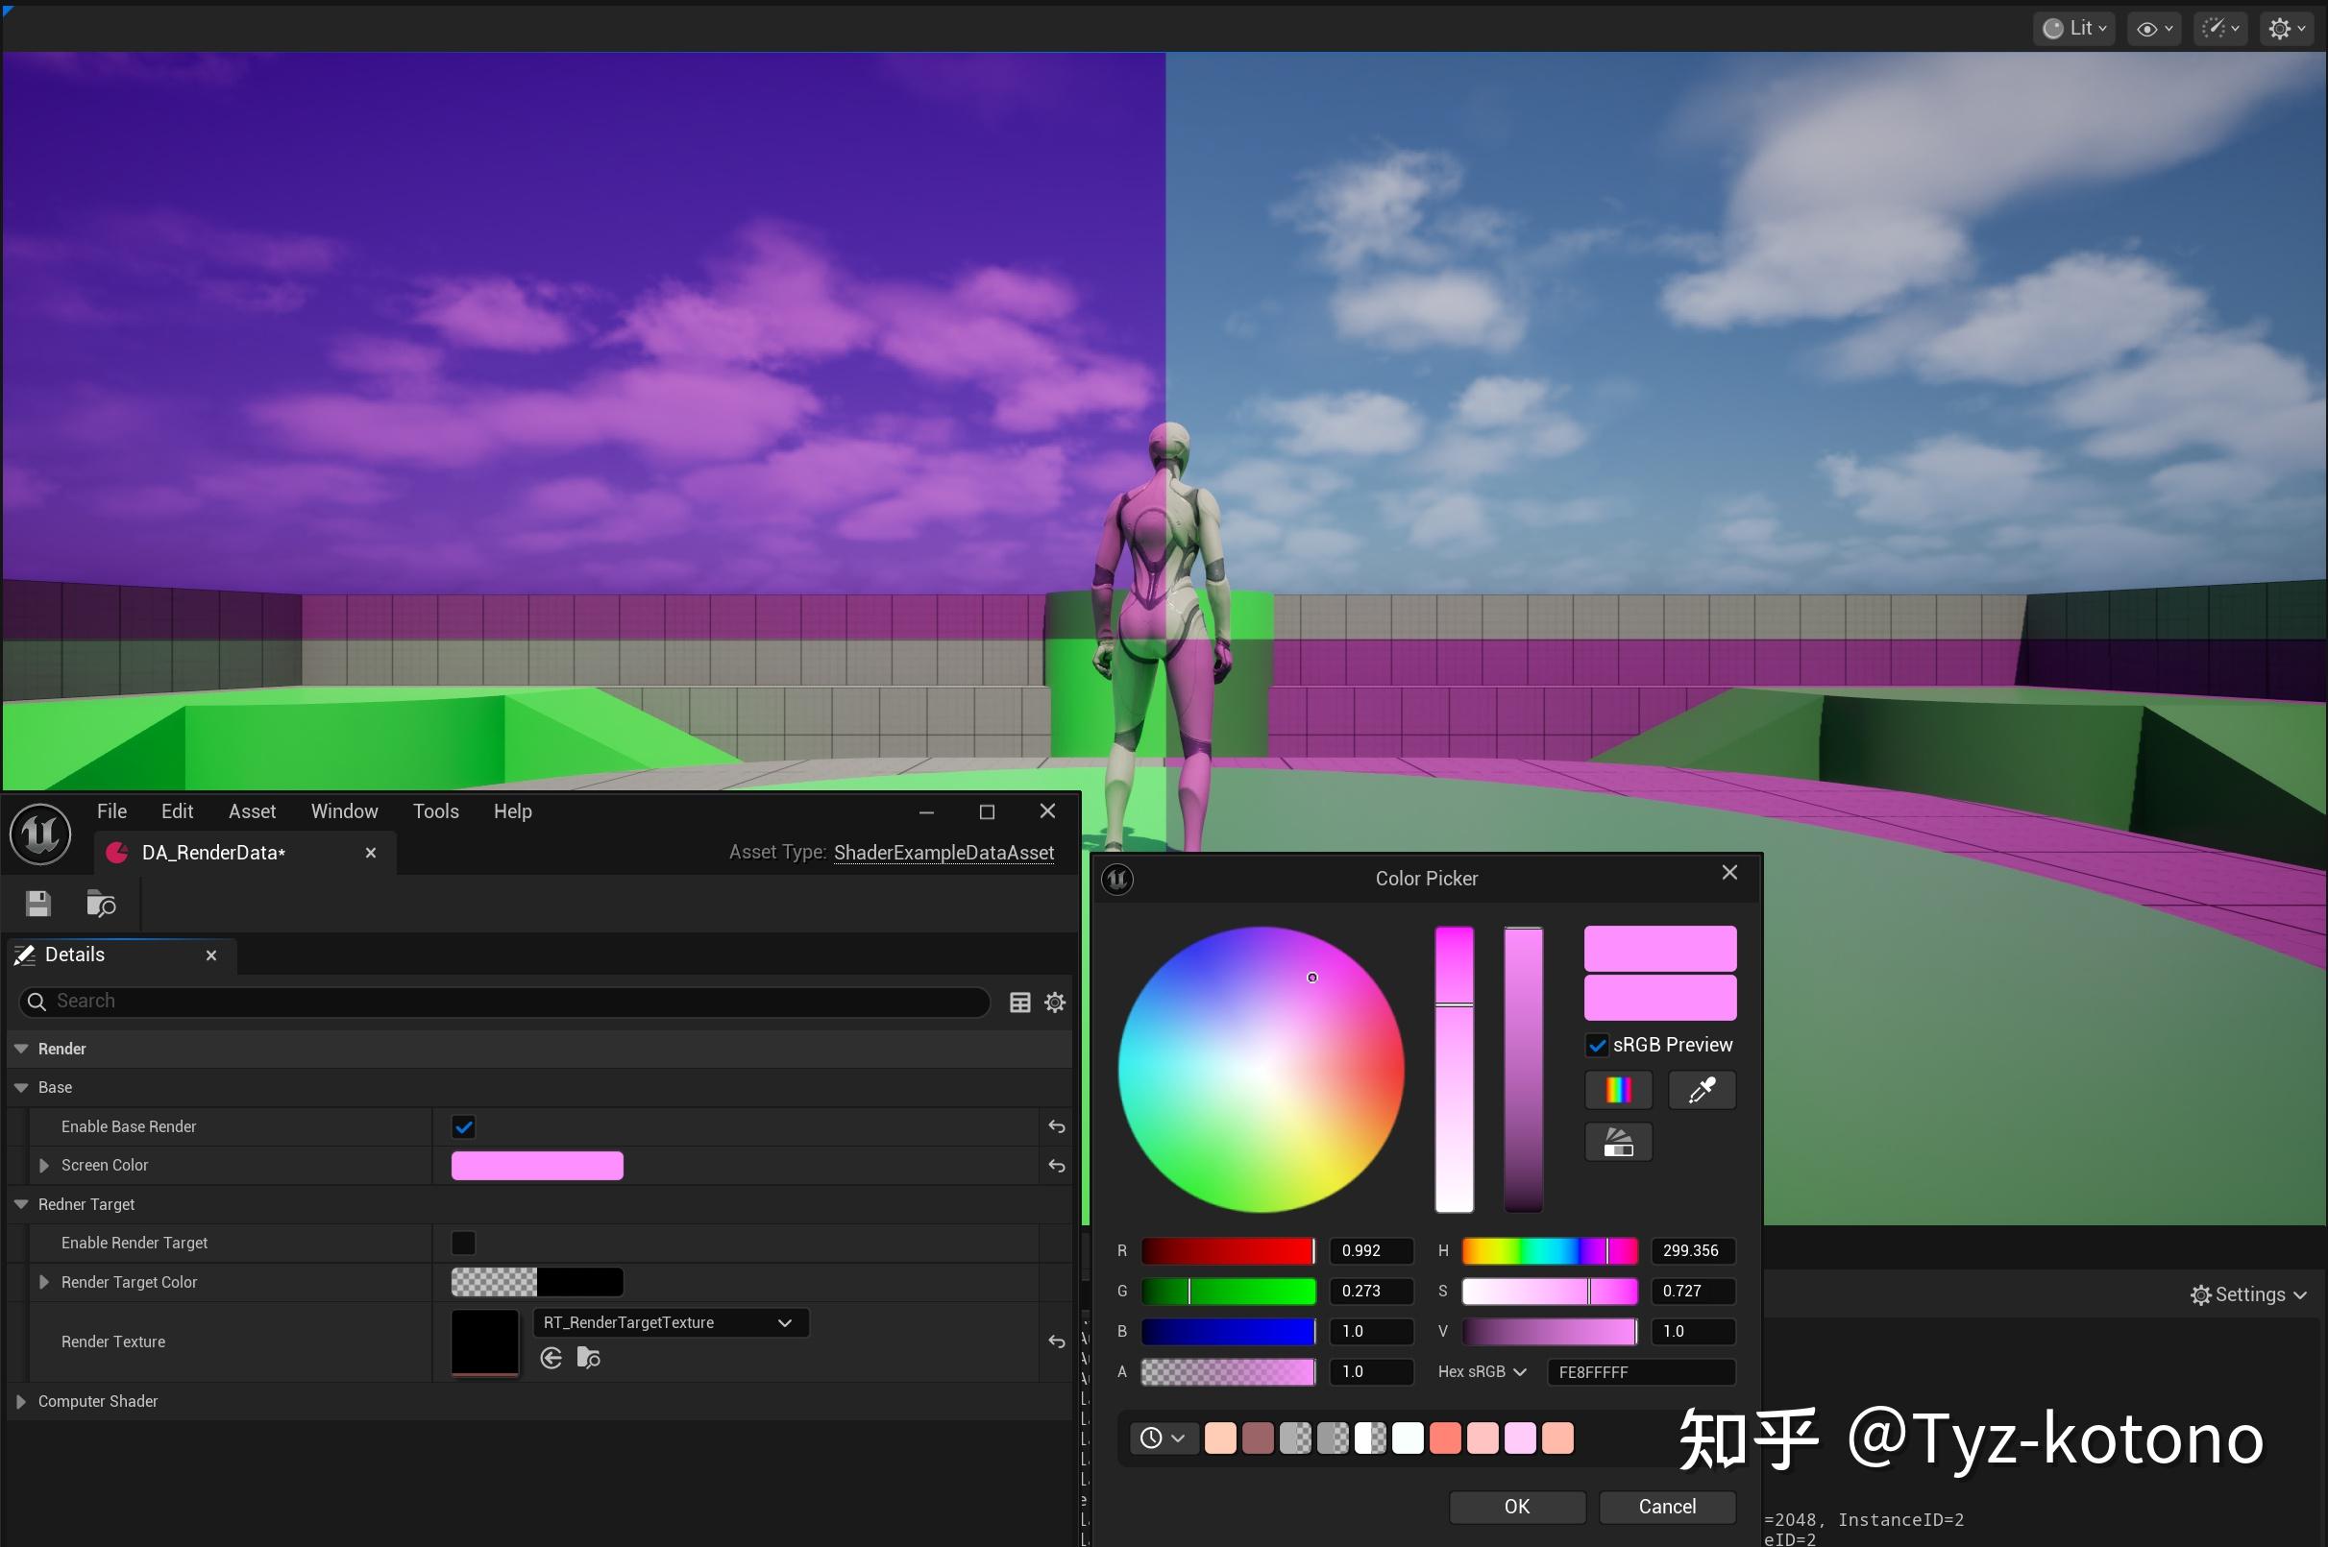Open the color themes palette icon
The width and height of the screenshot is (2328, 1547).
[x=1618, y=1142]
